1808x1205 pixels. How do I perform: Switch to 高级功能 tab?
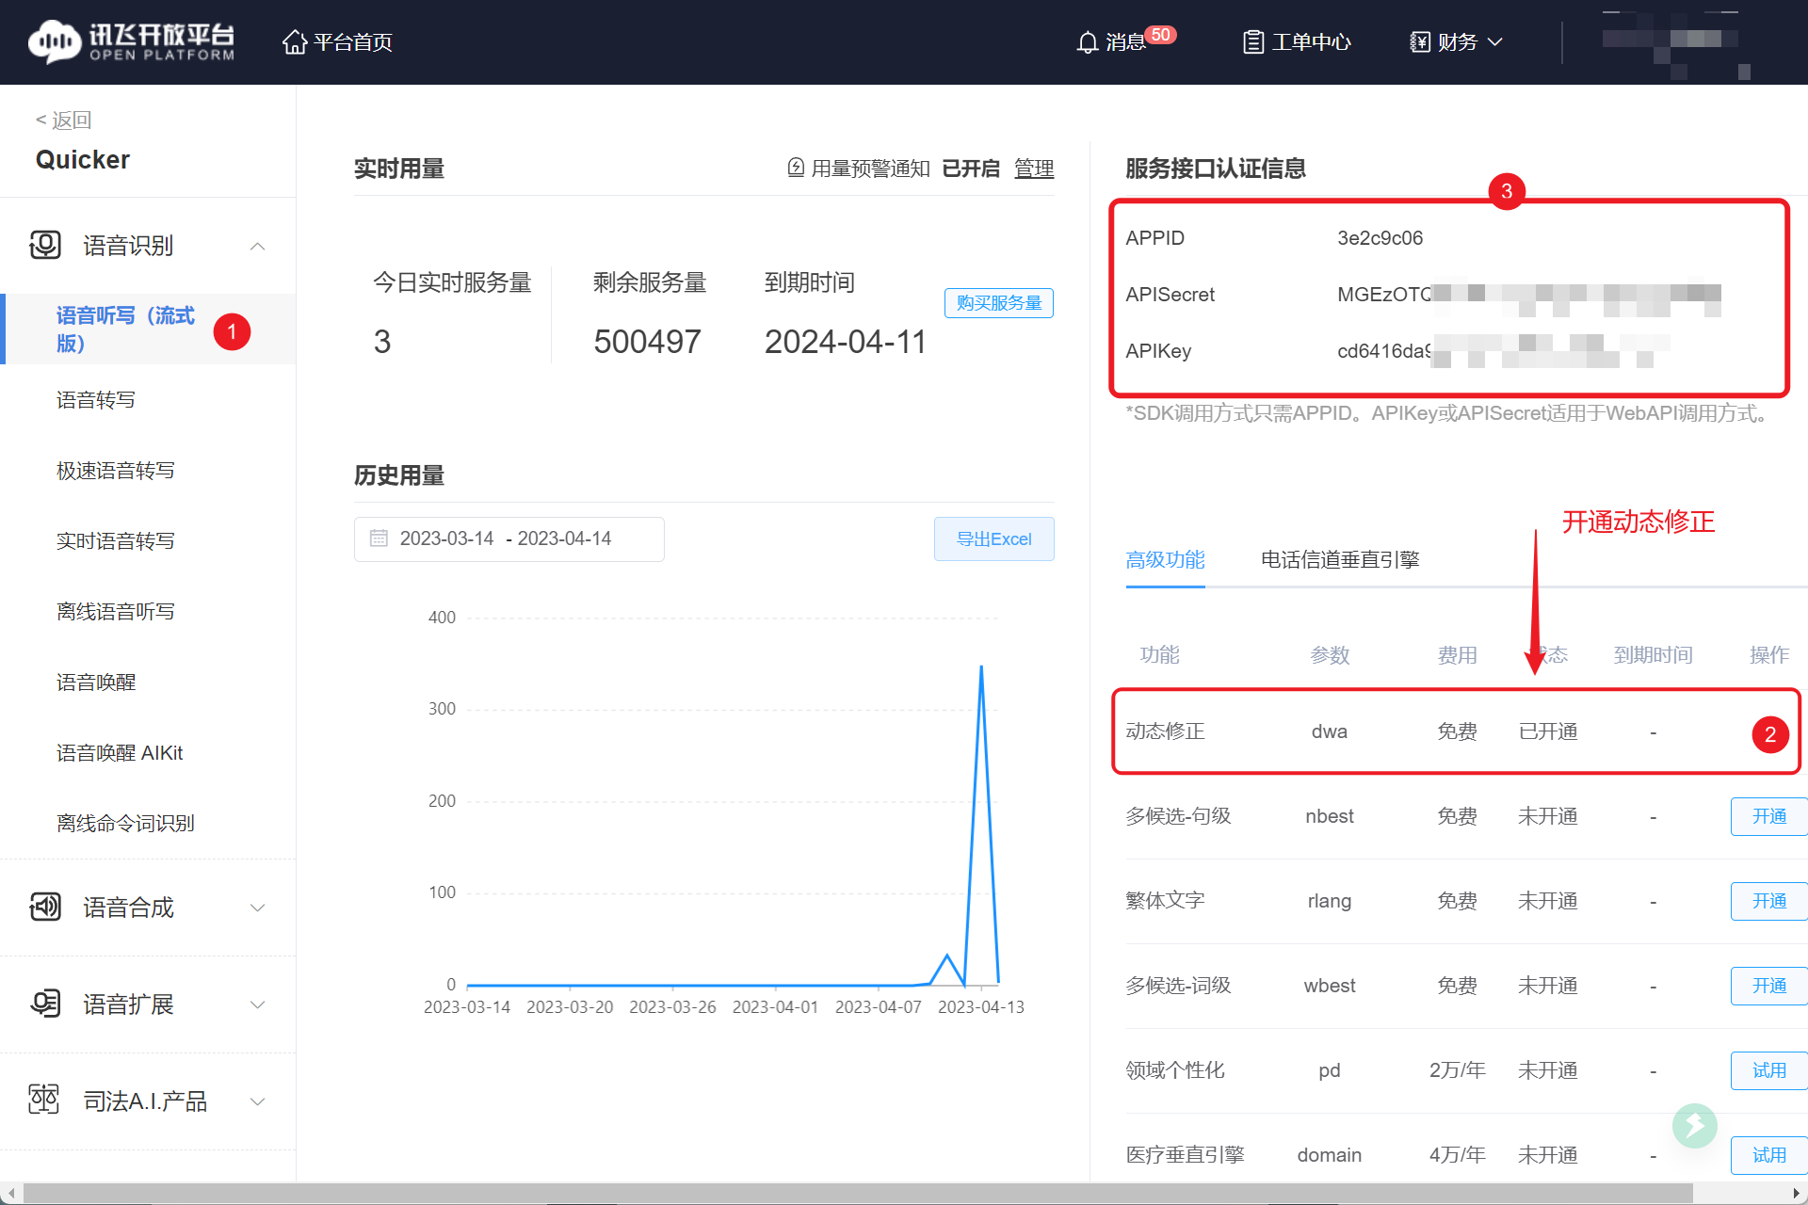click(x=1166, y=560)
